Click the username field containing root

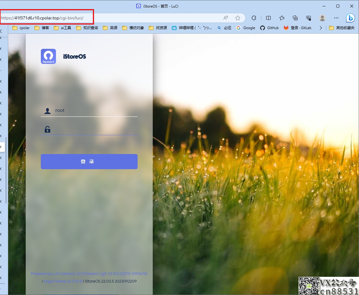(x=89, y=110)
